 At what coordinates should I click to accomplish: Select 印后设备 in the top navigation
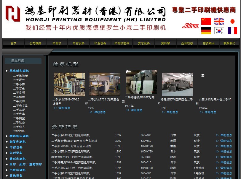[x=100, y=43]
